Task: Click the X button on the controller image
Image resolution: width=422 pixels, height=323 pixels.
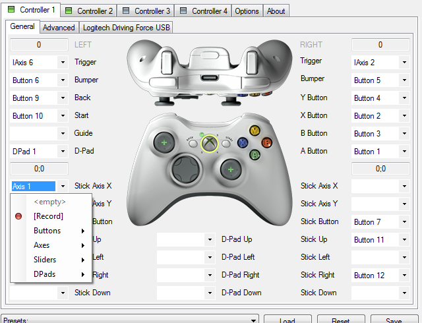Action: pos(243,142)
